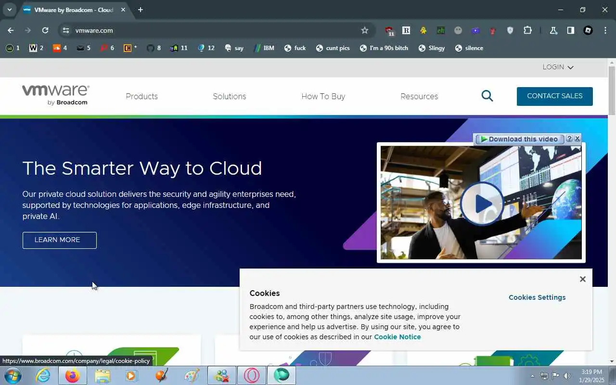Follow the Cookie Notice link
This screenshot has width=616, height=385.
398,337
